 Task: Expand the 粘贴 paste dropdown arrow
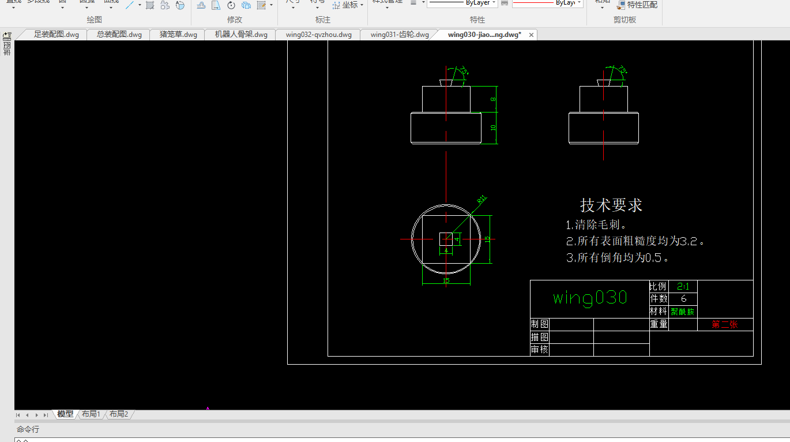click(602, 8)
